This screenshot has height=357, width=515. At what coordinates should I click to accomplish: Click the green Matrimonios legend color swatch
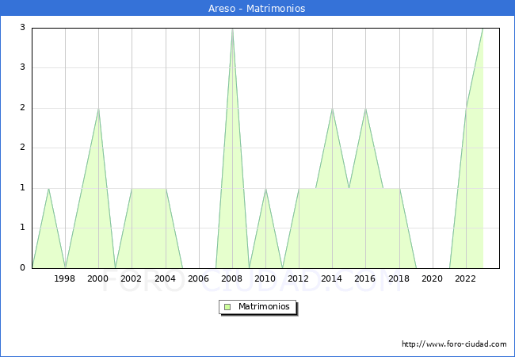tap(227, 307)
